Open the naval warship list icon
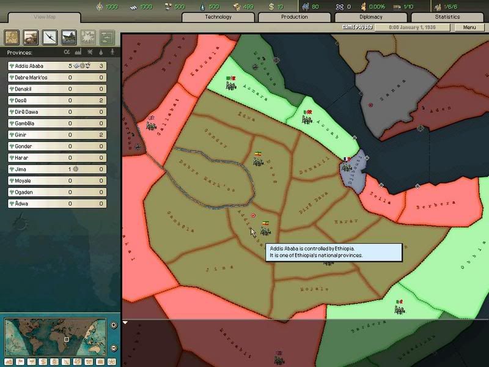The width and height of the screenshot is (489, 367). [x=68, y=37]
